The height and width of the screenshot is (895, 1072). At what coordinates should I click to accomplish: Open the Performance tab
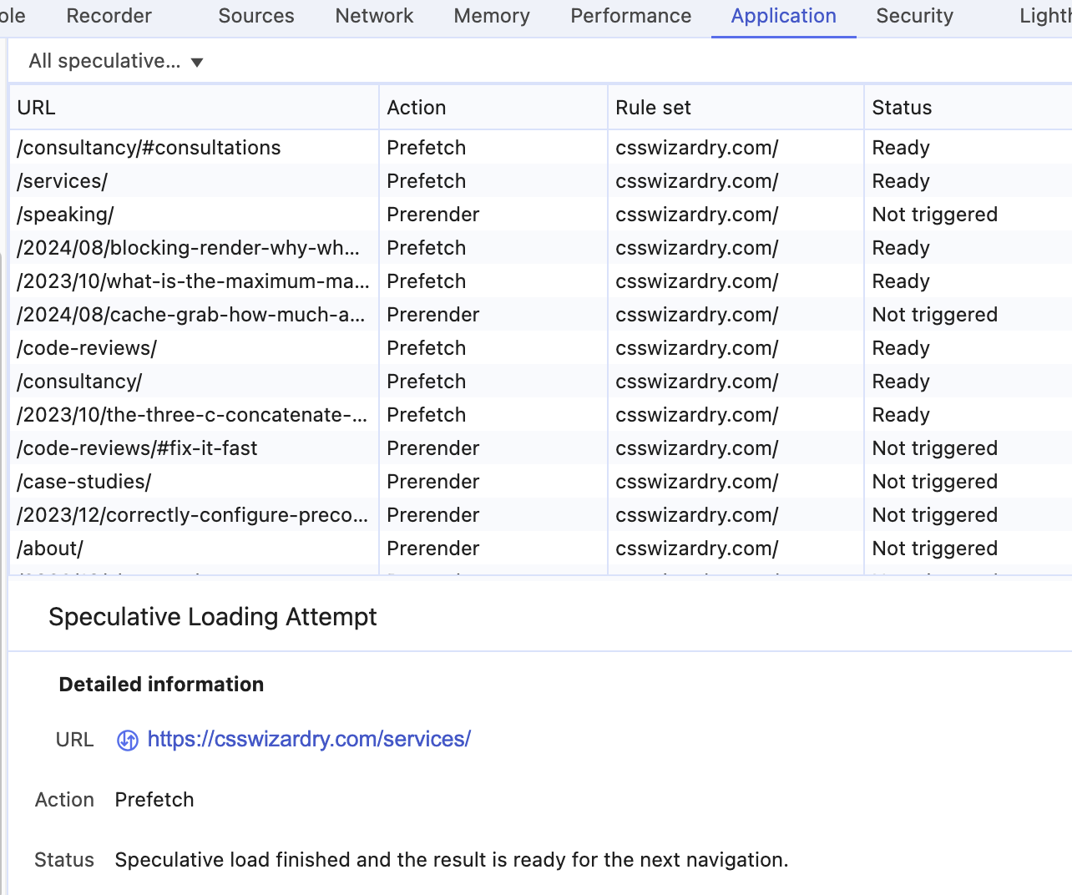click(631, 16)
